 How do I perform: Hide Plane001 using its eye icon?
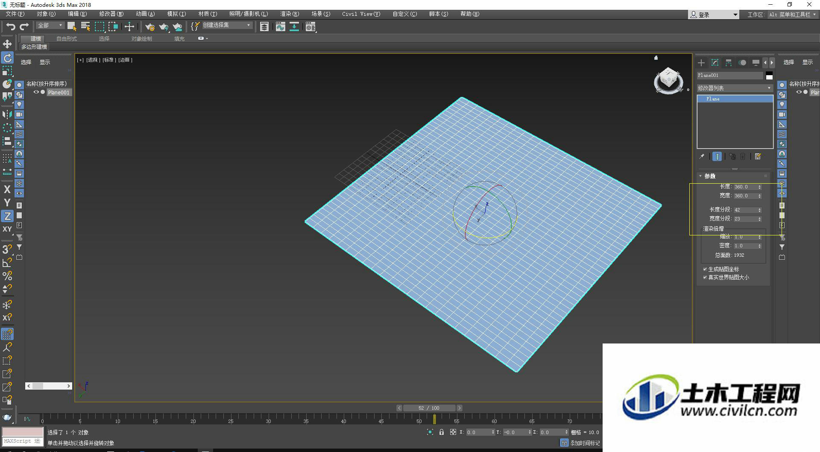click(36, 92)
